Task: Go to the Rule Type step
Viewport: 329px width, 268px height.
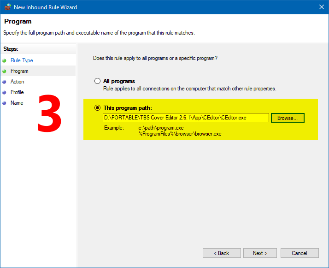Action: click(22, 60)
